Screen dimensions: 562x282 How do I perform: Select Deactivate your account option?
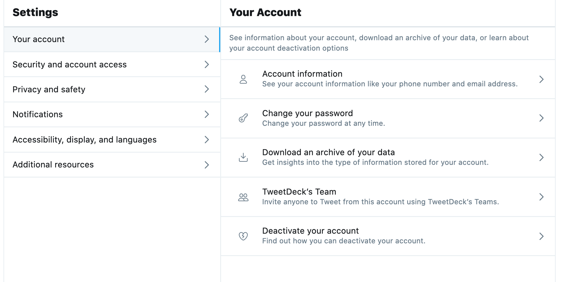point(388,236)
